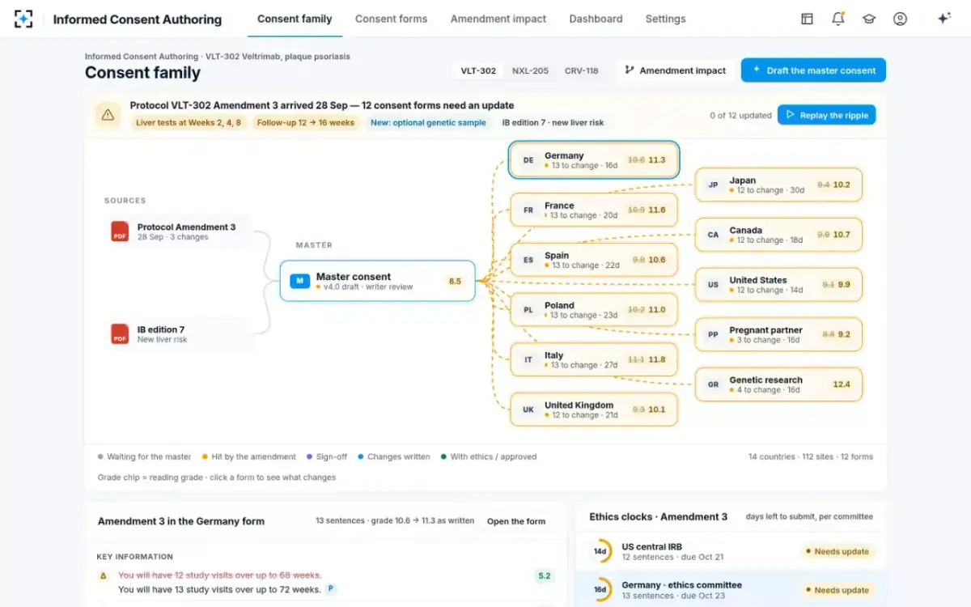This screenshot has height=607, width=971.
Task: Click the 16d clock ring for Germany committee
Action: (600, 590)
